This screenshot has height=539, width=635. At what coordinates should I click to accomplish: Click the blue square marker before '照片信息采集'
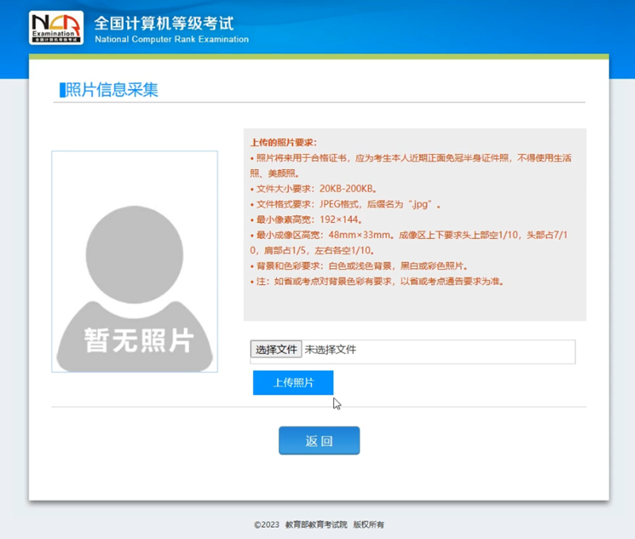pos(60,90)
